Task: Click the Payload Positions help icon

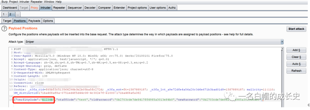Action: 4,29
